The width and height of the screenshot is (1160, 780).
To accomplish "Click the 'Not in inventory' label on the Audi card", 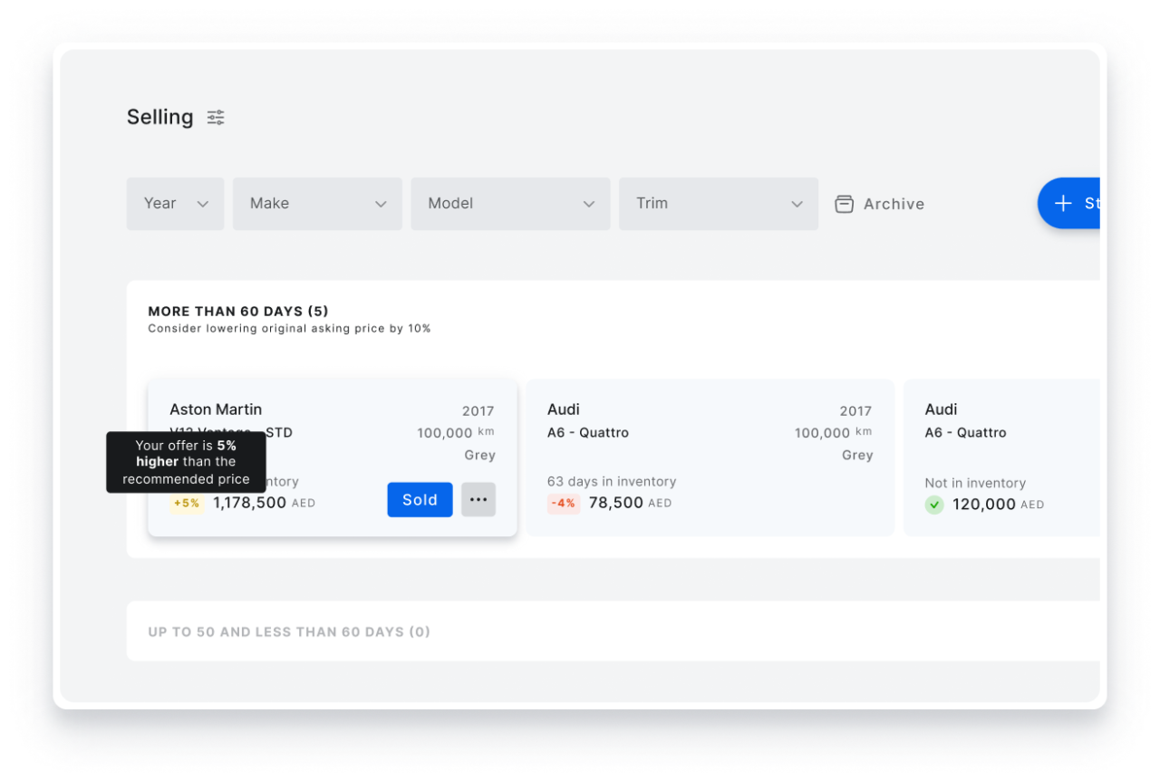I will (x=975, y=483).
